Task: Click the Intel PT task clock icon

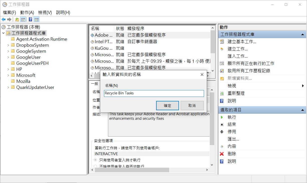Action: point(92,42)
